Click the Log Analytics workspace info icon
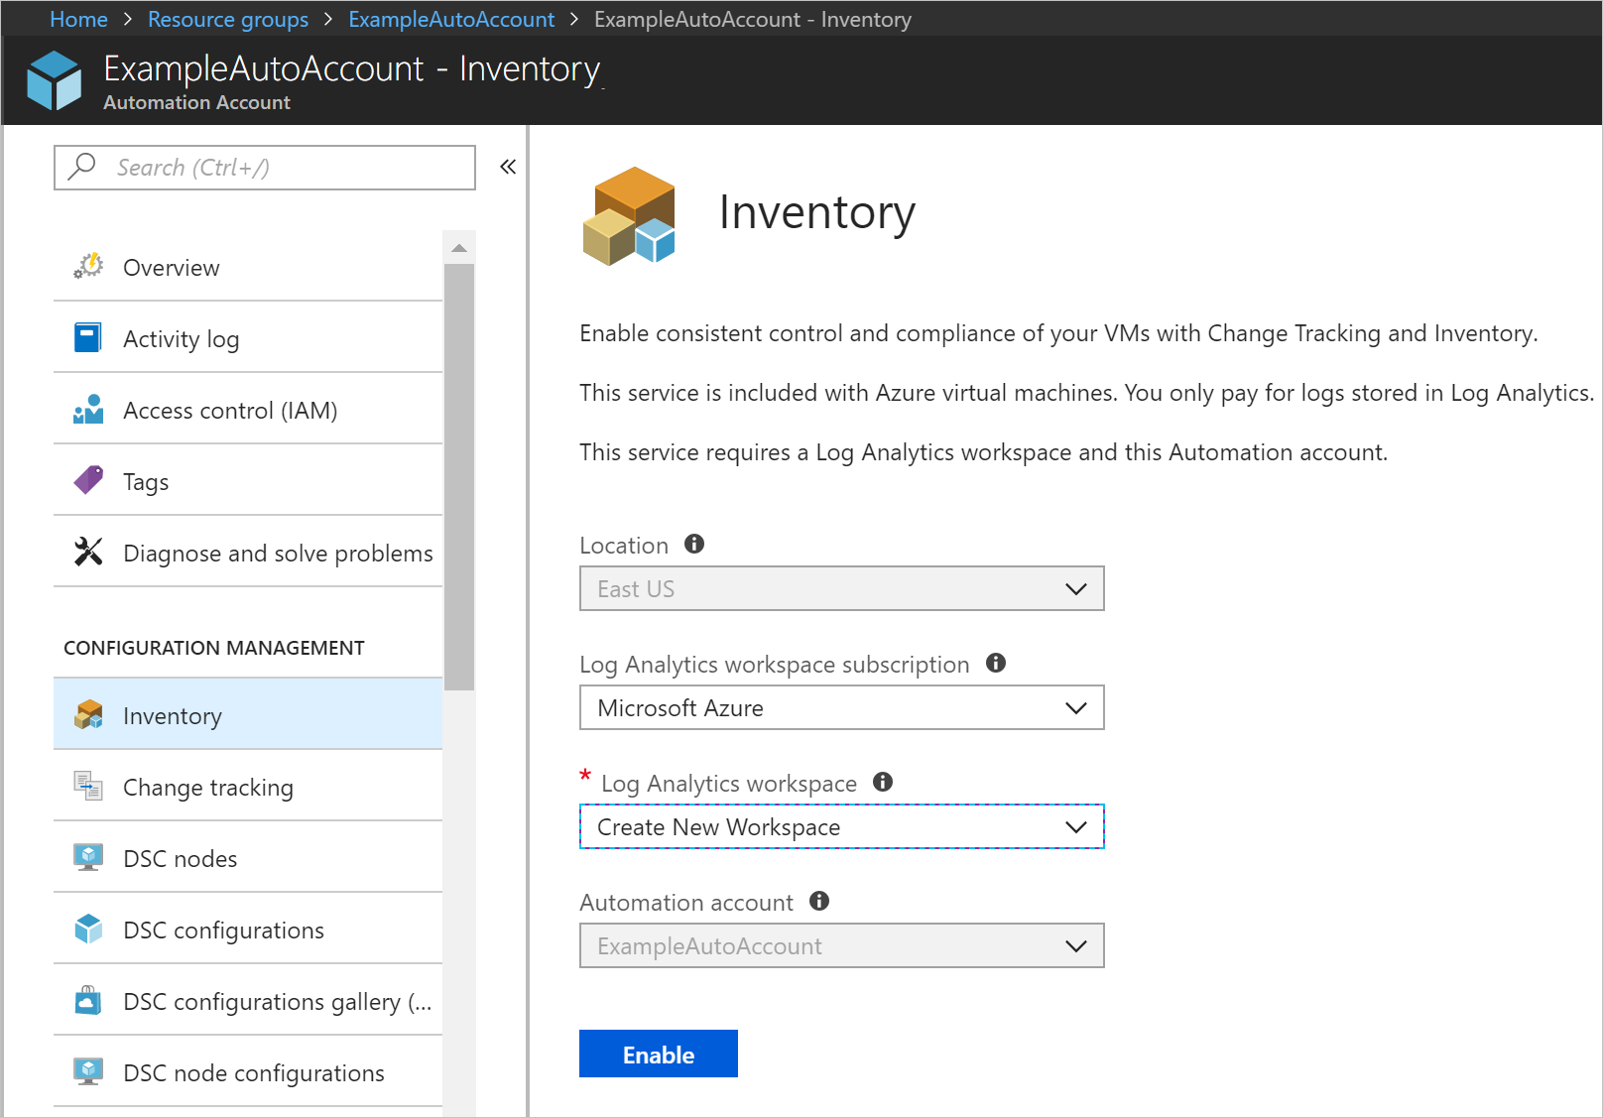 [x=883, y=782]
